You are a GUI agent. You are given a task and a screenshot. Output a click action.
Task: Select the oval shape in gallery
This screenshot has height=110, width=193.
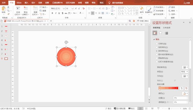click(x=134, y=8)
